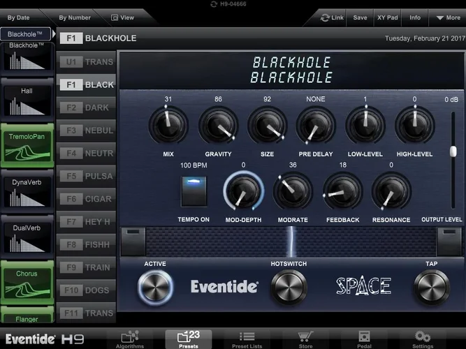Select preset F4 NEUTR
Image resolution: width=466 pixels, height=349 pixels.
86,154
